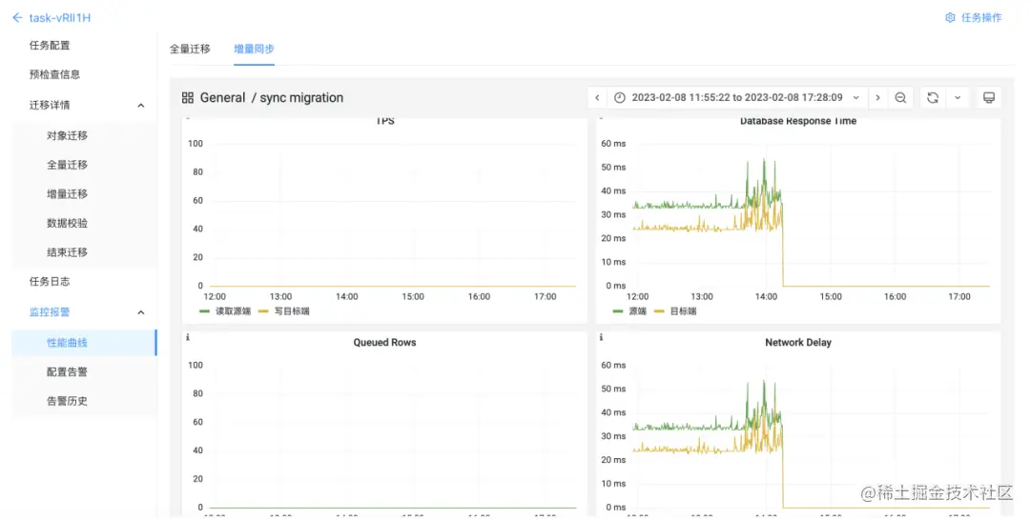
Task: Collapse the 监控报警 section
Action: (140, 312)
